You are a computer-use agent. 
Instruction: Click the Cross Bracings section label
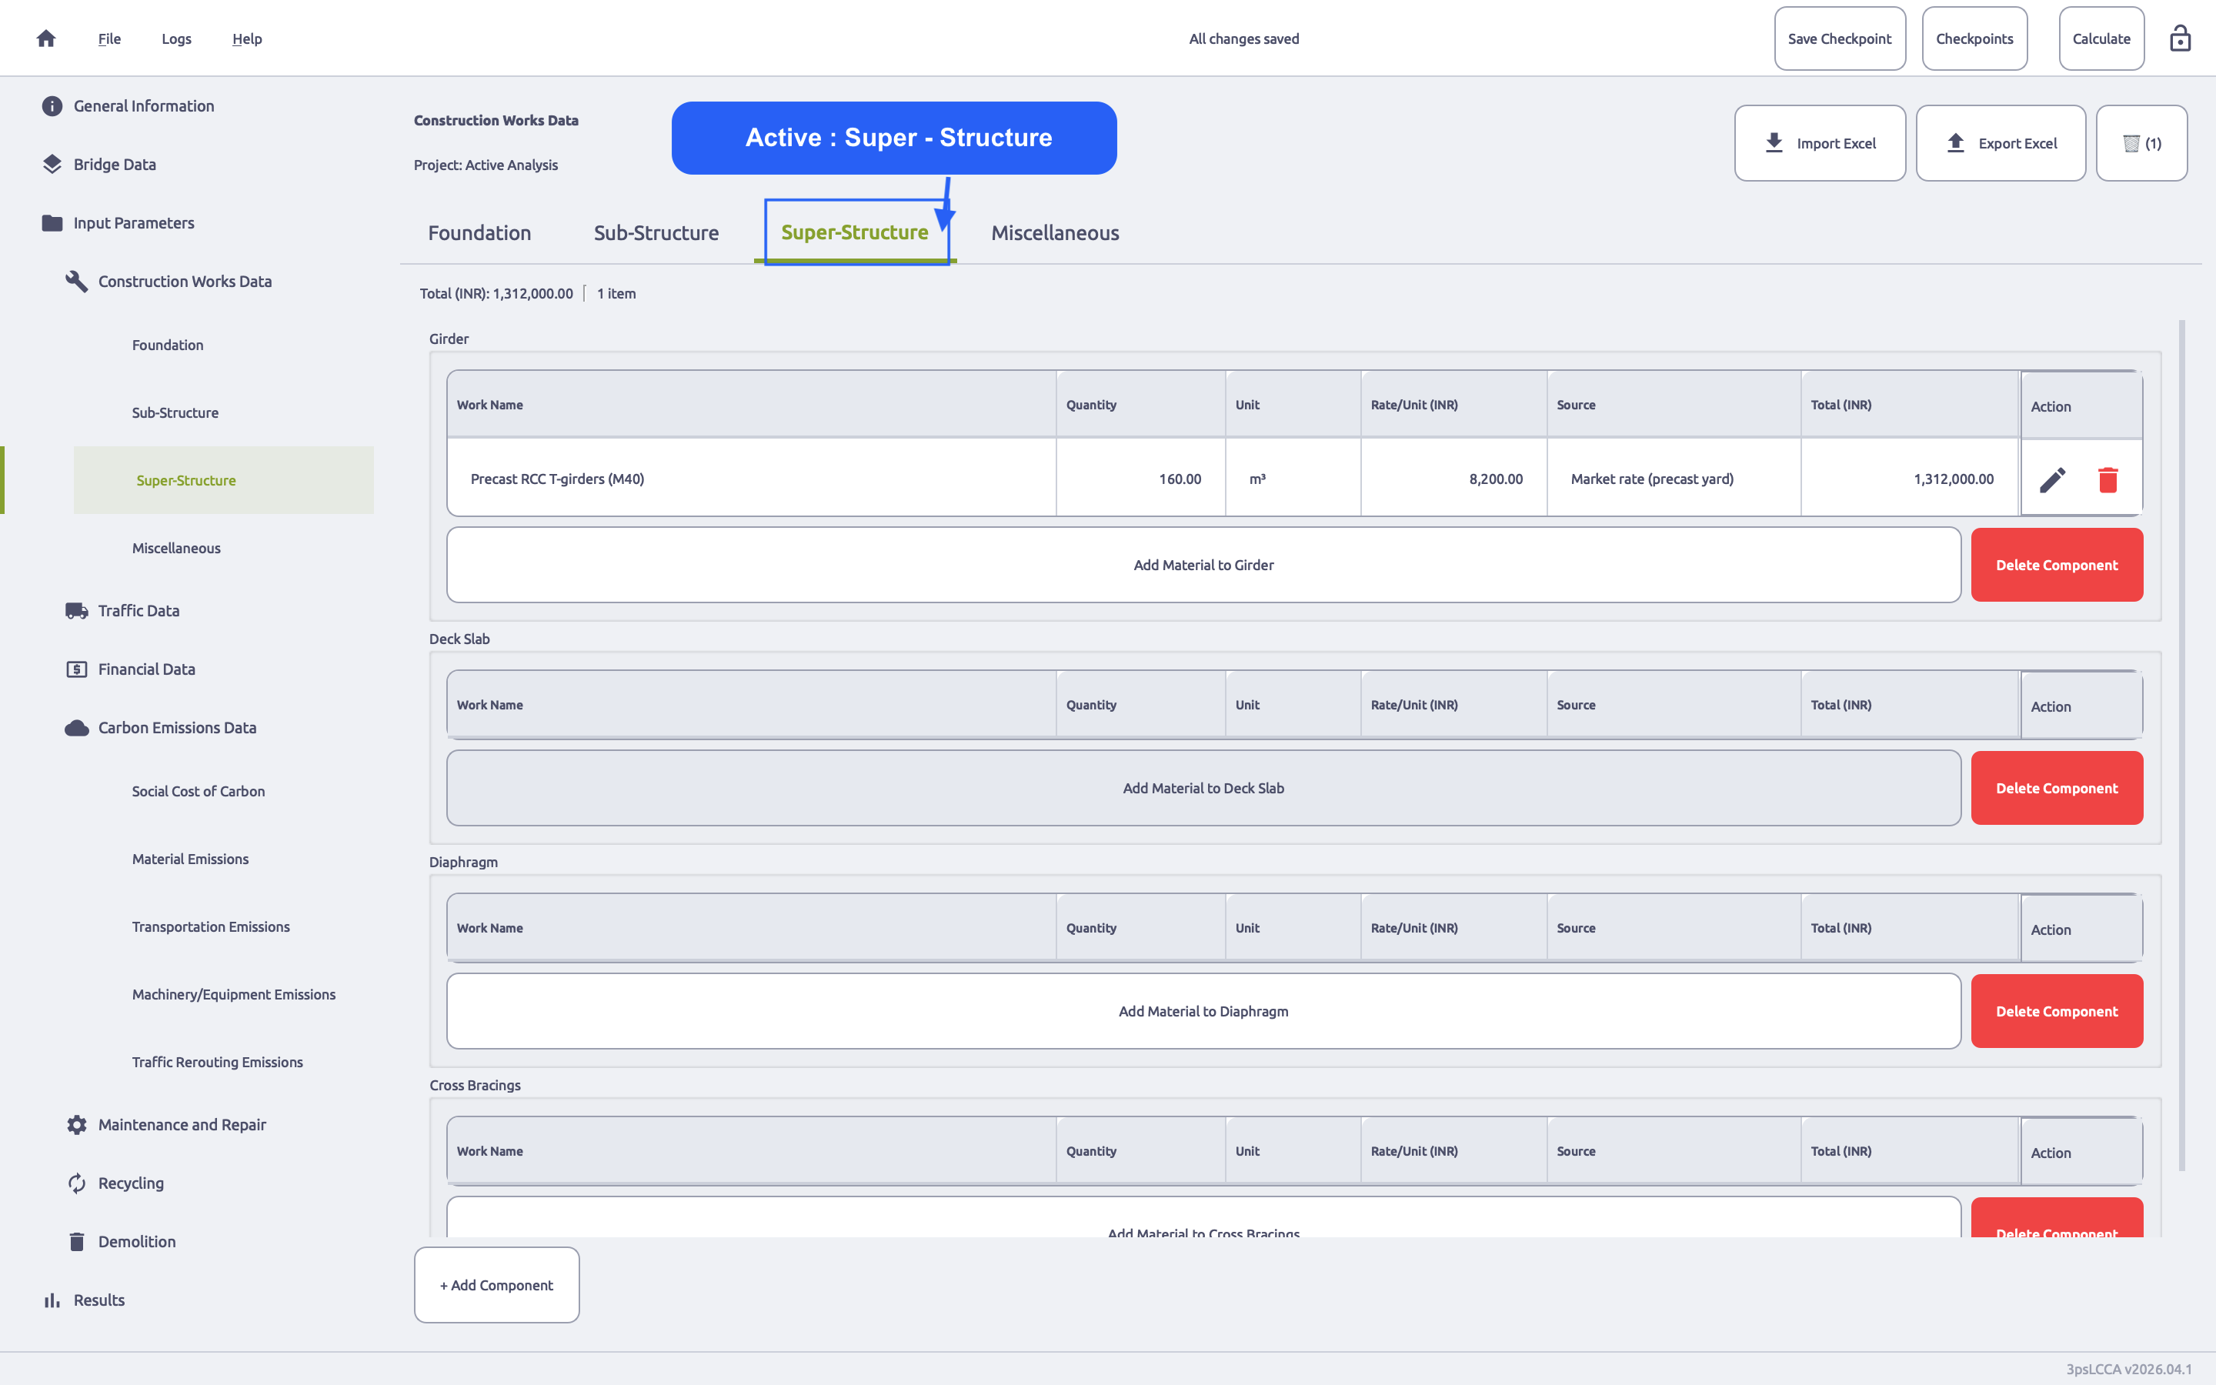[474, 1086]
